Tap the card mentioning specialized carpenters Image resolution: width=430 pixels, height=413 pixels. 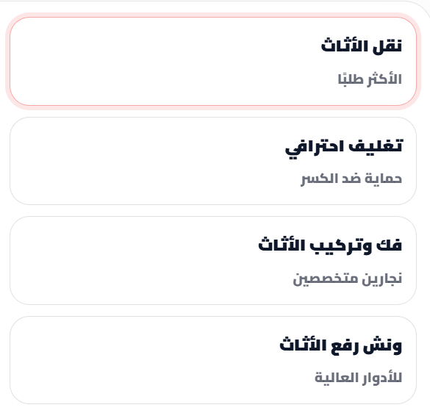click(213, 260)
